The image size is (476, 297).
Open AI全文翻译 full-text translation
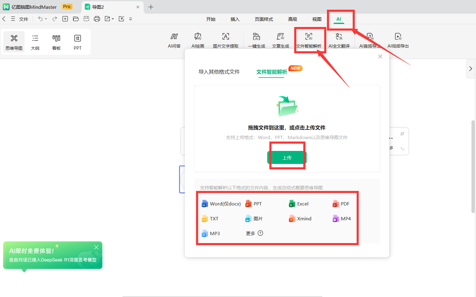339,41
